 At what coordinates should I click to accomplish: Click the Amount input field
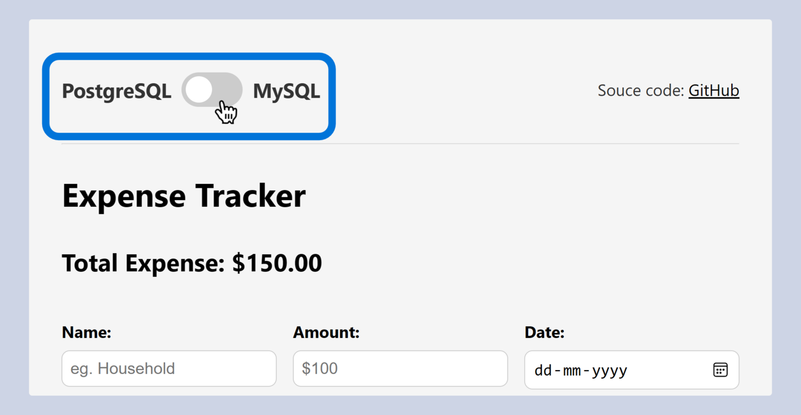(x=400, y=369)
